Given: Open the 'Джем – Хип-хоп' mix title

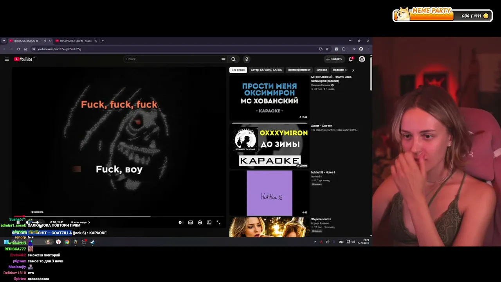Looking at the screenshot, I should [x=322, y=126].
